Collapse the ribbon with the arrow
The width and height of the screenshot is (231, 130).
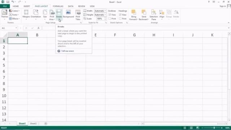pyautogui.click(x=228, y=22)
